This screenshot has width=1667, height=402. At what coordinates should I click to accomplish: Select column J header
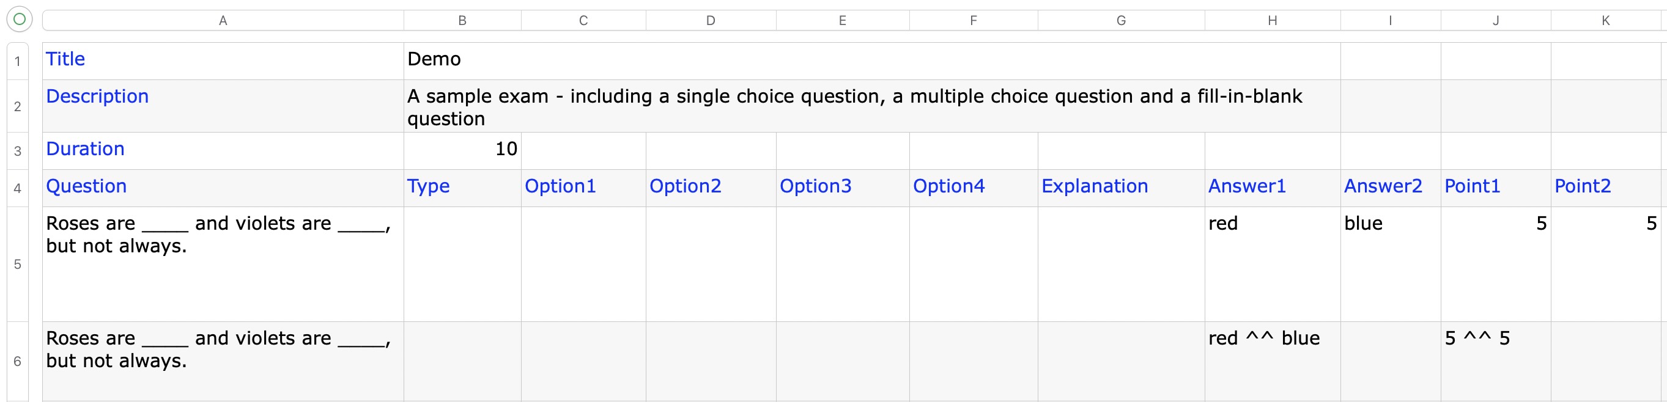(x=1496, y=21)
